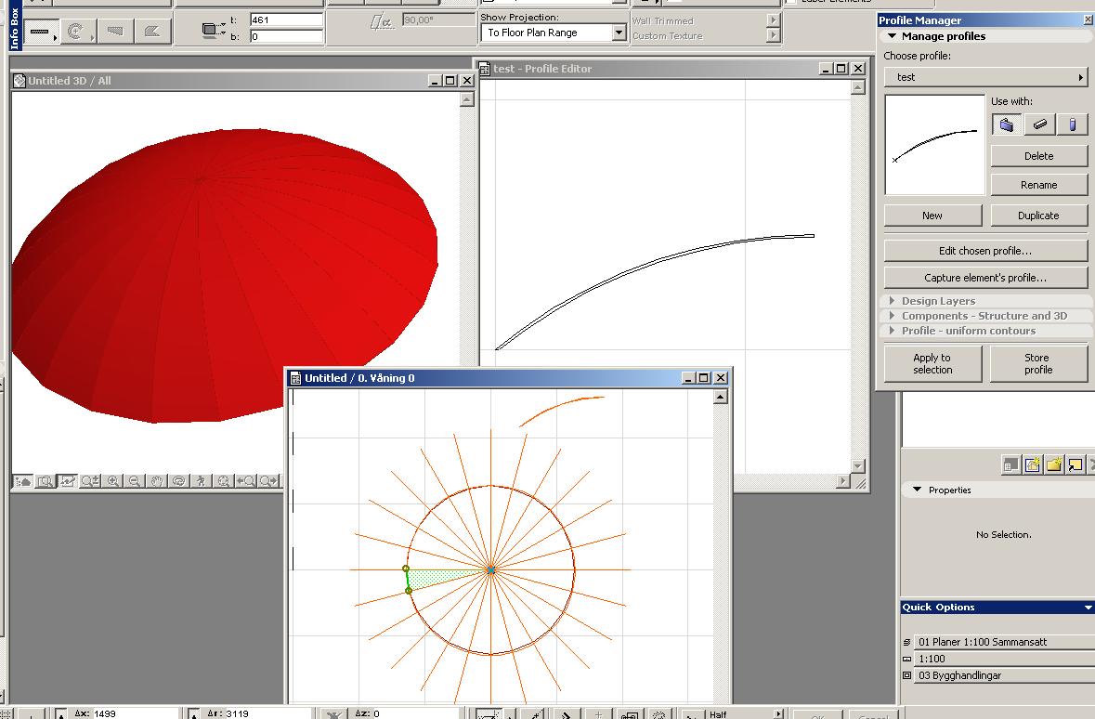Go to next zoom view

(x=268, y=481)
